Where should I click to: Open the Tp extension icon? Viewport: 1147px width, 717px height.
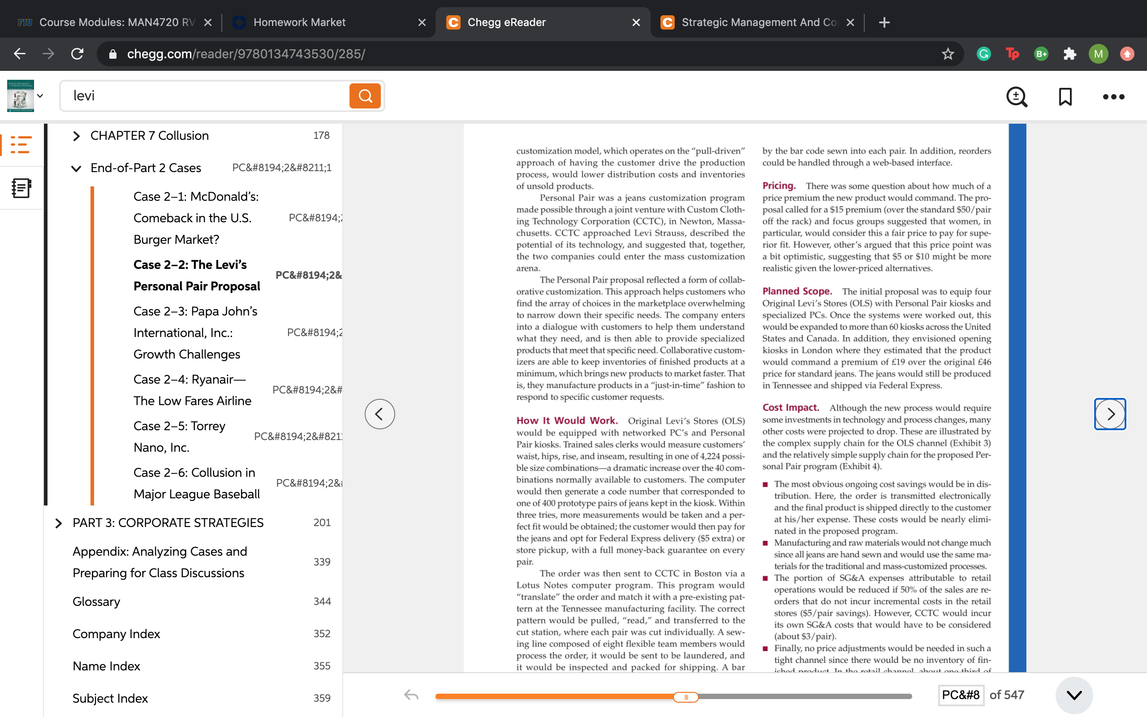click(x=1013, y=54)
